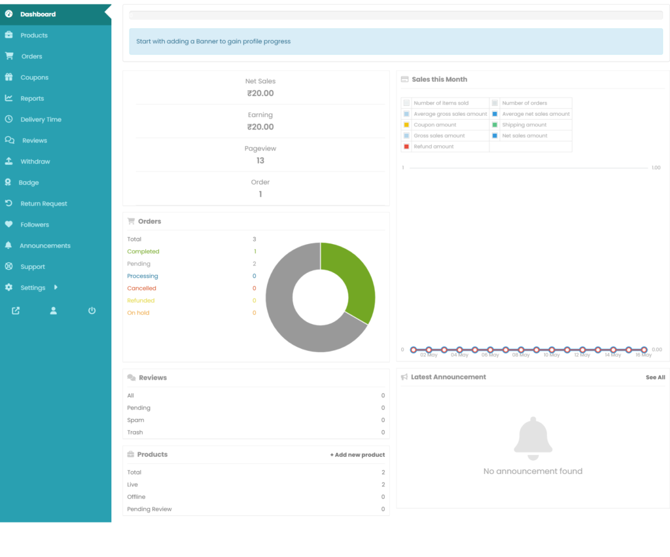Toggle Net sales amount legend
670x557 pixels.
[x=524, y=135]
